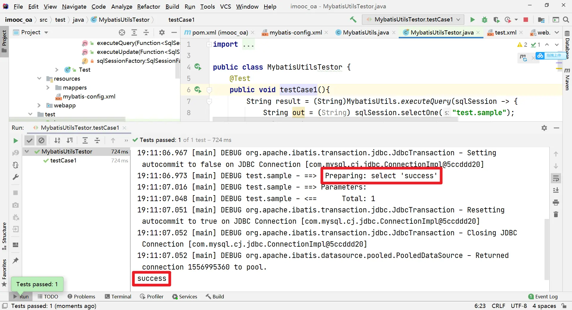Click the Build project hammer icon
This screenshot has width=572, height=310.
353,20
